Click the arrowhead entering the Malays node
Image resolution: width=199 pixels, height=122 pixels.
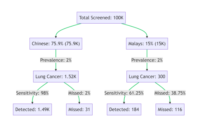coord(147,37)
